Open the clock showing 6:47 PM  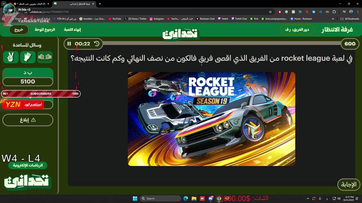click(x=350, y=198)
